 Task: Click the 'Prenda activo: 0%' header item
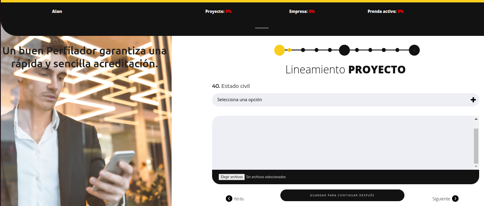click(x=385, y=11)
